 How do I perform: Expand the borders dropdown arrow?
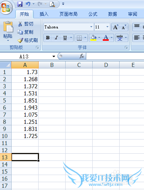(x=85, y=38)
